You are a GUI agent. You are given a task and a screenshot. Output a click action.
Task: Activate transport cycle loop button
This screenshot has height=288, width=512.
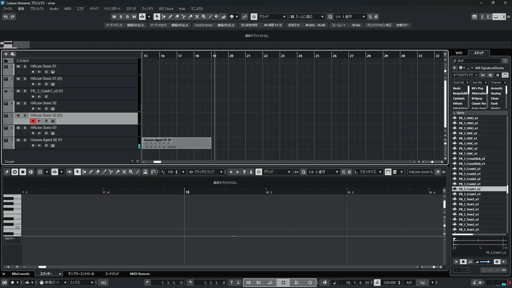270,282
